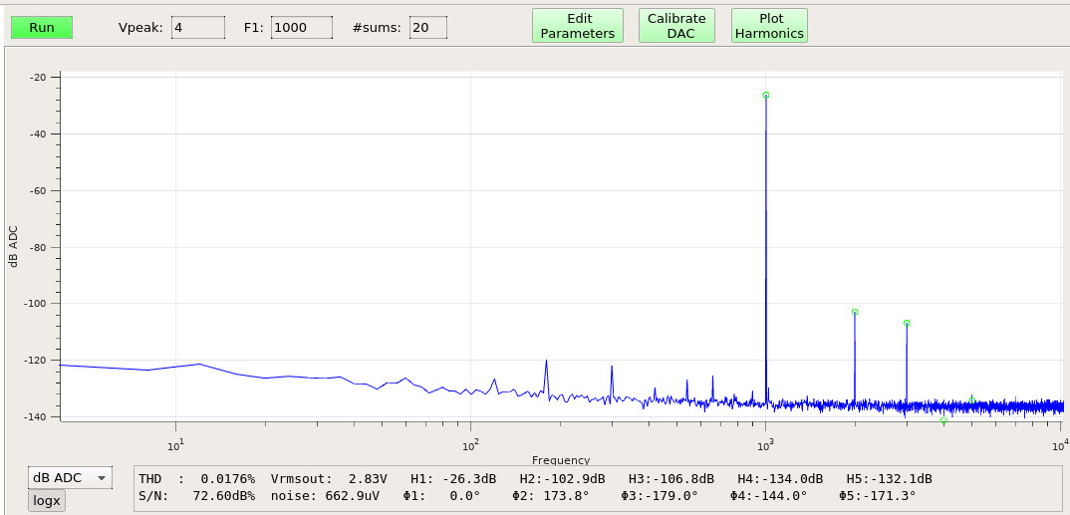The width and height of the screenshot is (1070, 515).
Task: Select the fundamental peak marker at 1 kHz
Action: pyautogui.click(x=766, y=95)
